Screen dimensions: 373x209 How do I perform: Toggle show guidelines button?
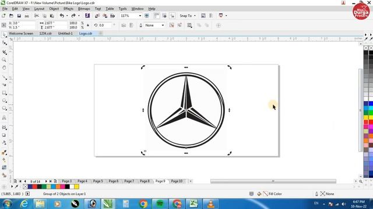click(173, 16)
